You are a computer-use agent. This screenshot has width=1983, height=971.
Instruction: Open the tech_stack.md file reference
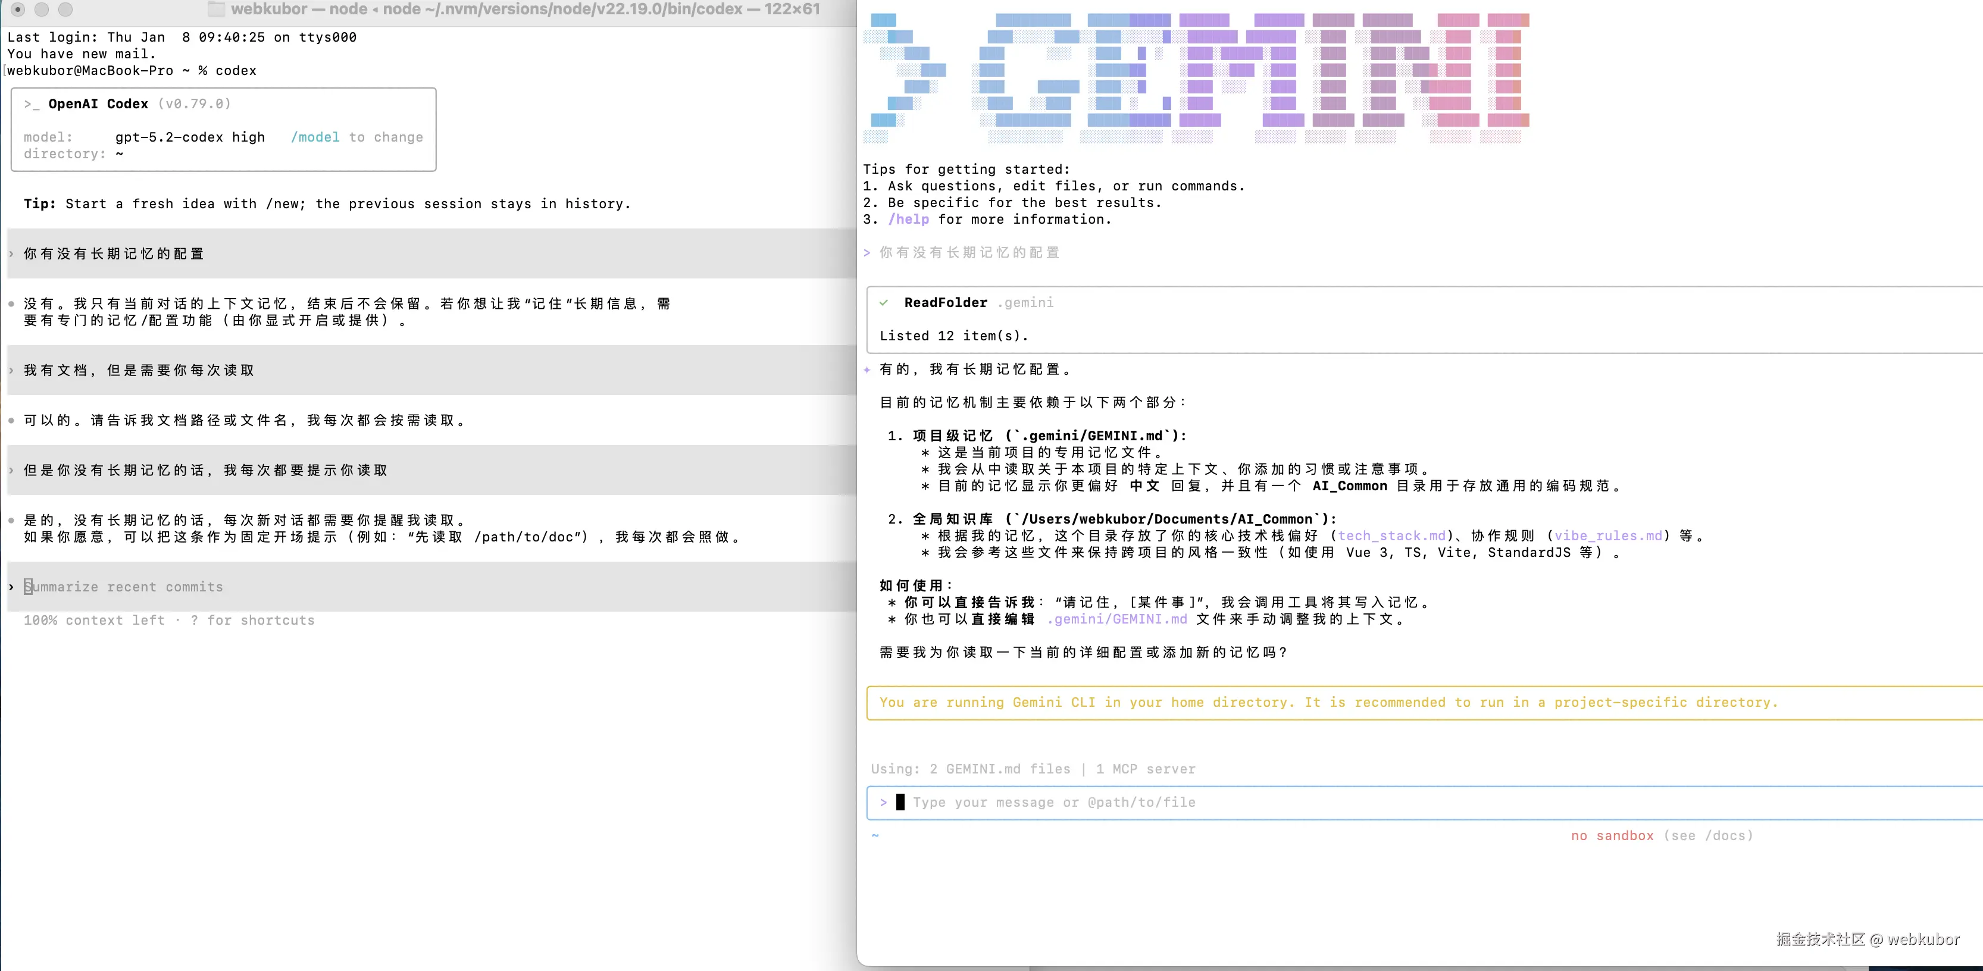click(1391, 535)
